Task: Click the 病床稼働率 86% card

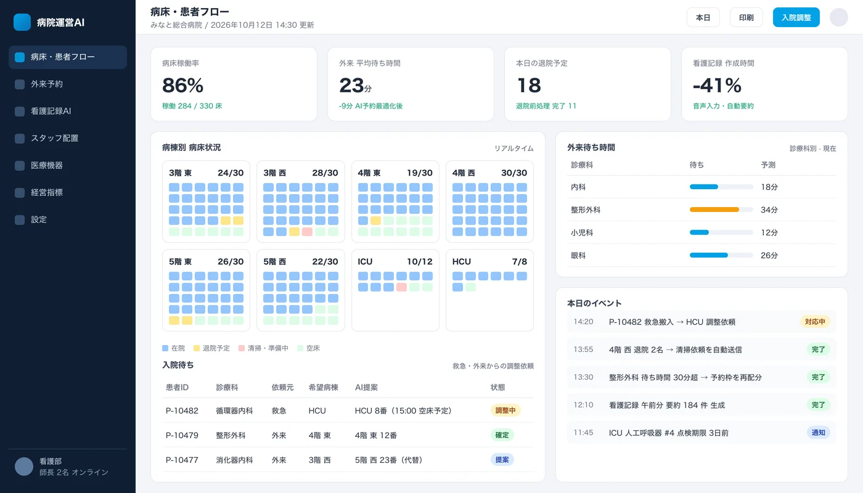Action: 234,84
